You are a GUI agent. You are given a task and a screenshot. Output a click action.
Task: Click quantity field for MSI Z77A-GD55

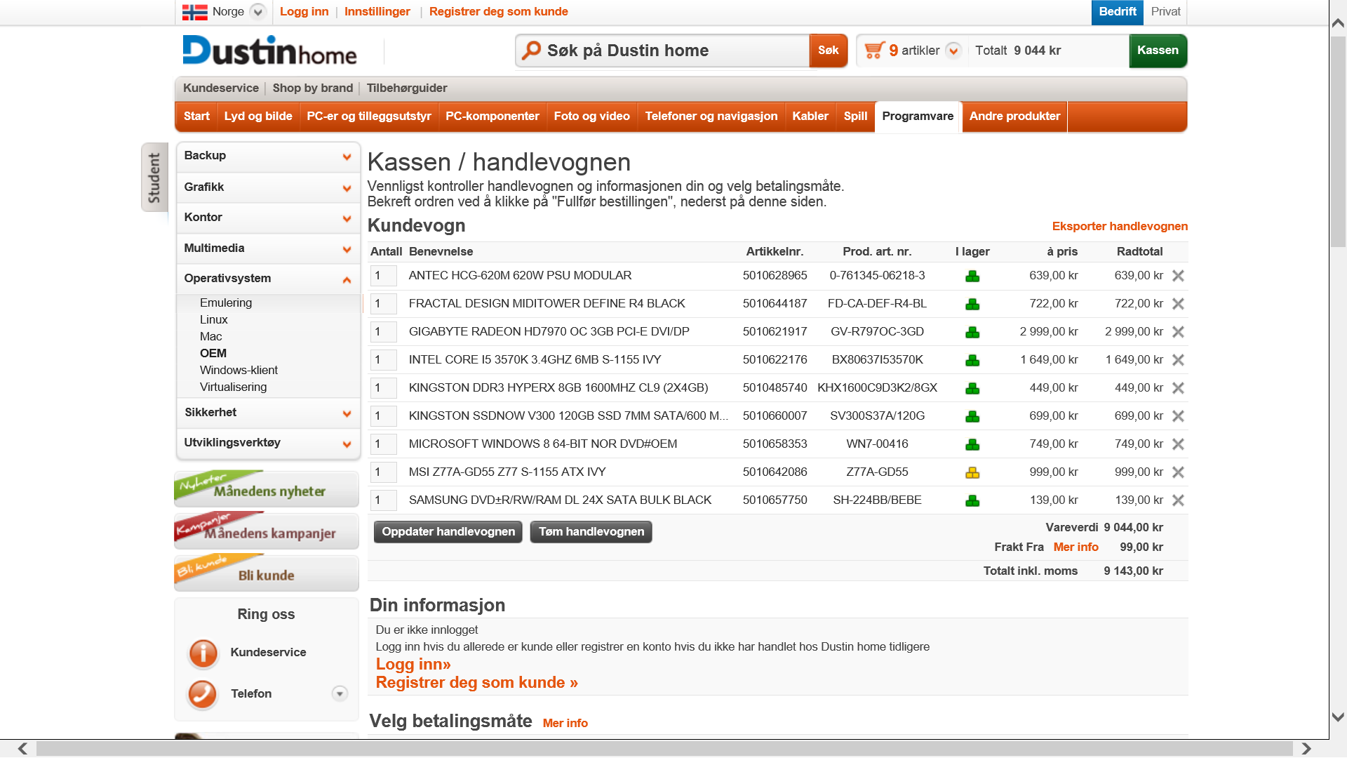(x=384, y=472)
